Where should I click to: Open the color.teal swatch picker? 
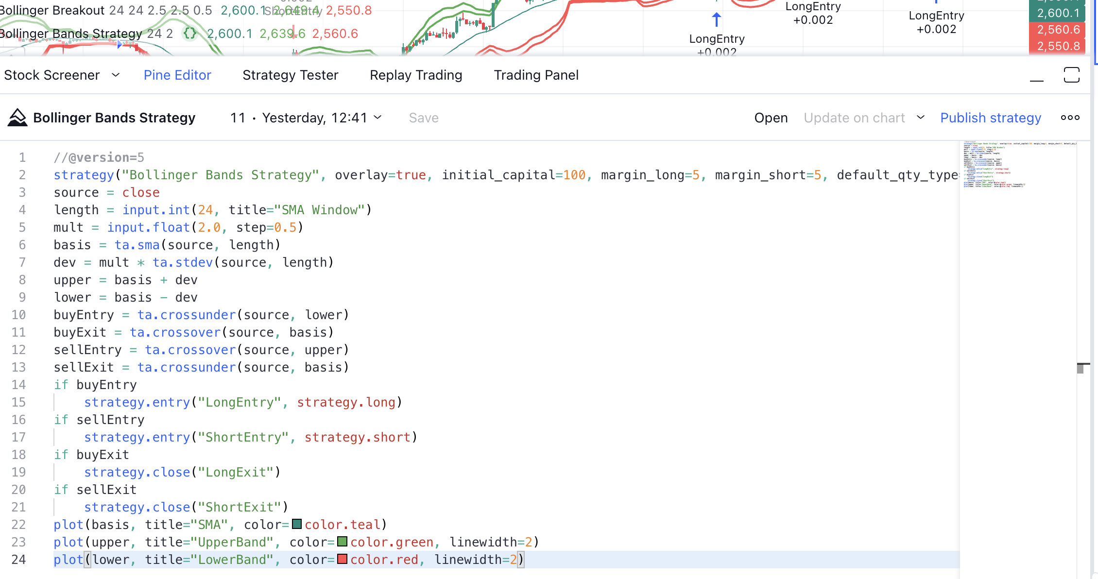[297, 524]
